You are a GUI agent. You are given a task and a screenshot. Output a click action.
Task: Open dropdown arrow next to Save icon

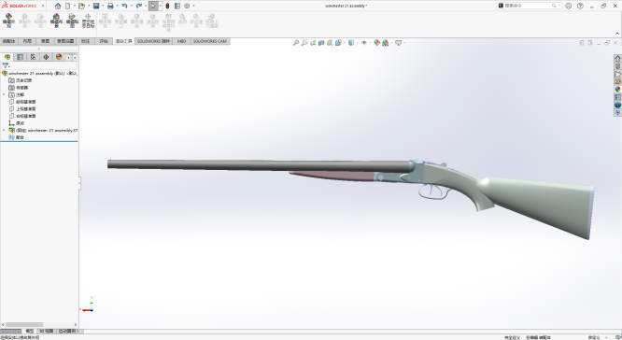pyautogui.click(x=103, y=6)
